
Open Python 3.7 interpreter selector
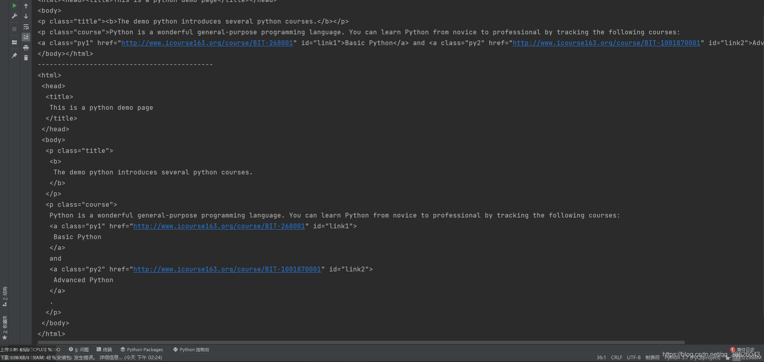click(693, 358)
